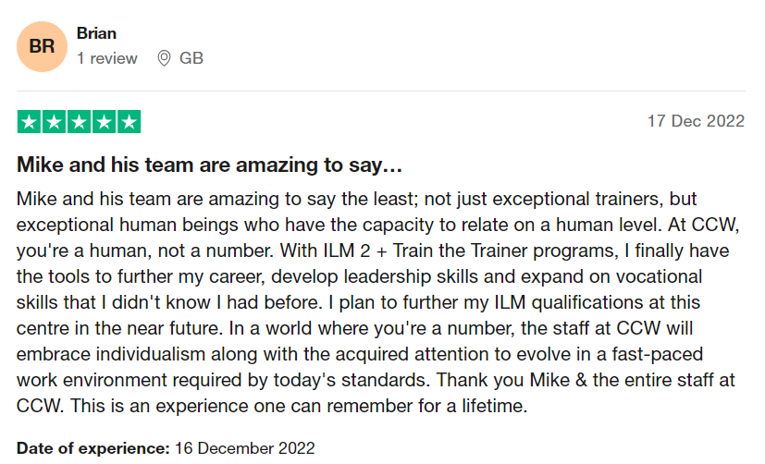Viewport: 765px width, 464px height.
Task: Click the 16 December 2022 date text
Action: pyautogui.click(x=245, y=448)
